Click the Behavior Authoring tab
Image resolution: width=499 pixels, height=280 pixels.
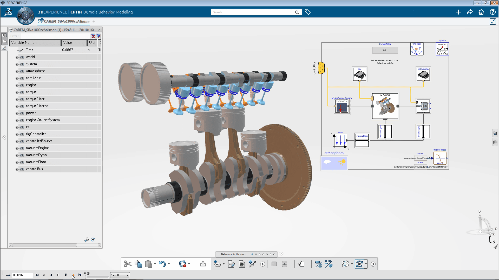tap(233, 254)
